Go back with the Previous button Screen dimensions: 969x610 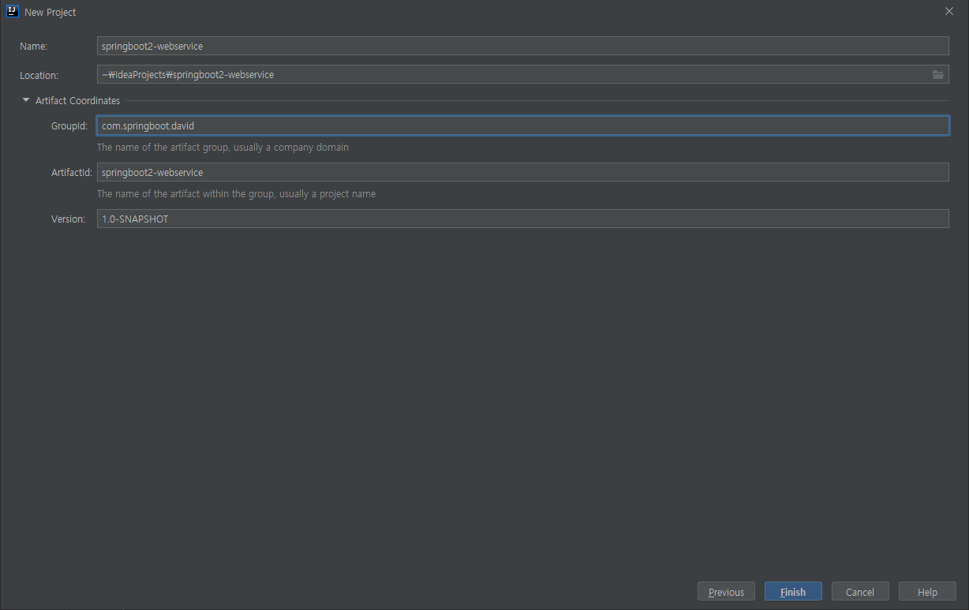point(726,592)
